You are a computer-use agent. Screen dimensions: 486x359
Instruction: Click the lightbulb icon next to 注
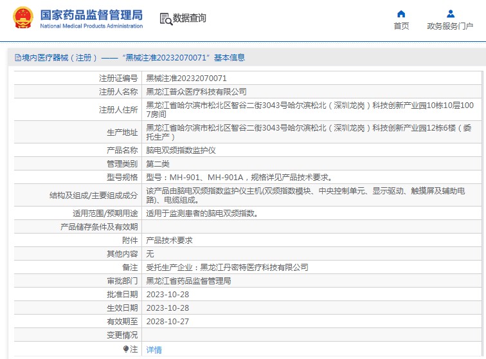point(125,349)
